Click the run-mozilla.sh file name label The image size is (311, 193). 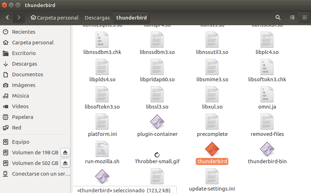[x=102, y=161]
